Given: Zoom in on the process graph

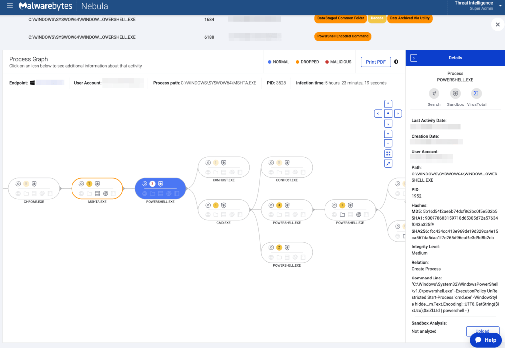Looking at the screenshot, I should tap(388, 134).
